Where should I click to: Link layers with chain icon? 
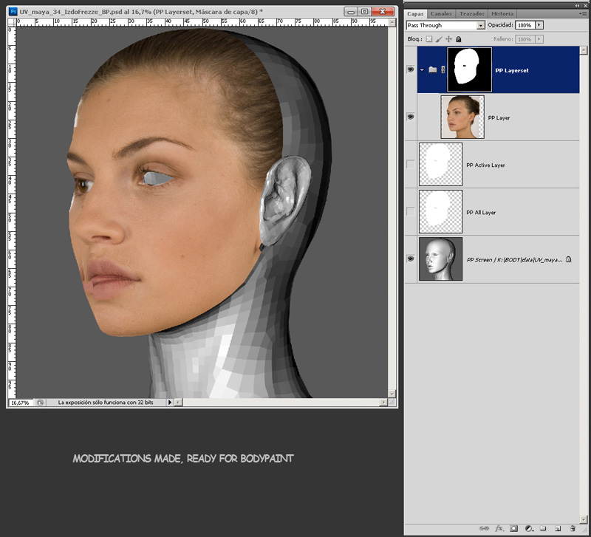484,528
